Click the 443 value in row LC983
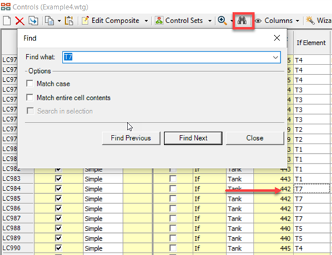This screenshot has width=332, height=255. pyautogui.click(x=274, y=179)
